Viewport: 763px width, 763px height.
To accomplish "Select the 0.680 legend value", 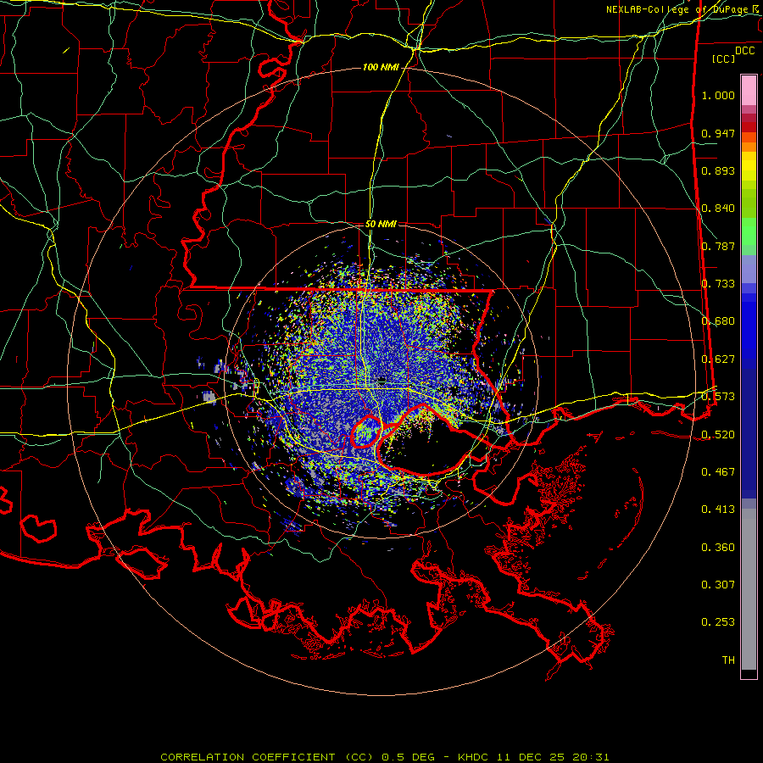I will [x=718, y=321].
